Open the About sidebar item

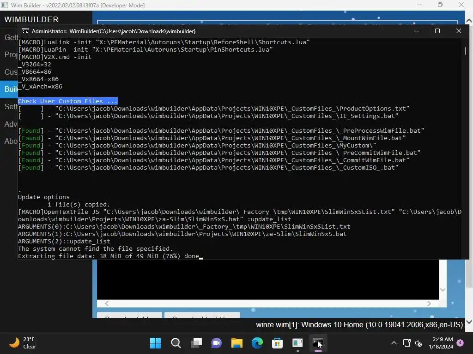click(x=9, y=141)
